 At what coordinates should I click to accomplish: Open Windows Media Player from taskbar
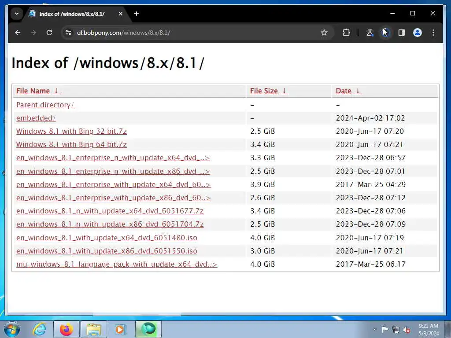pos(121,329)
